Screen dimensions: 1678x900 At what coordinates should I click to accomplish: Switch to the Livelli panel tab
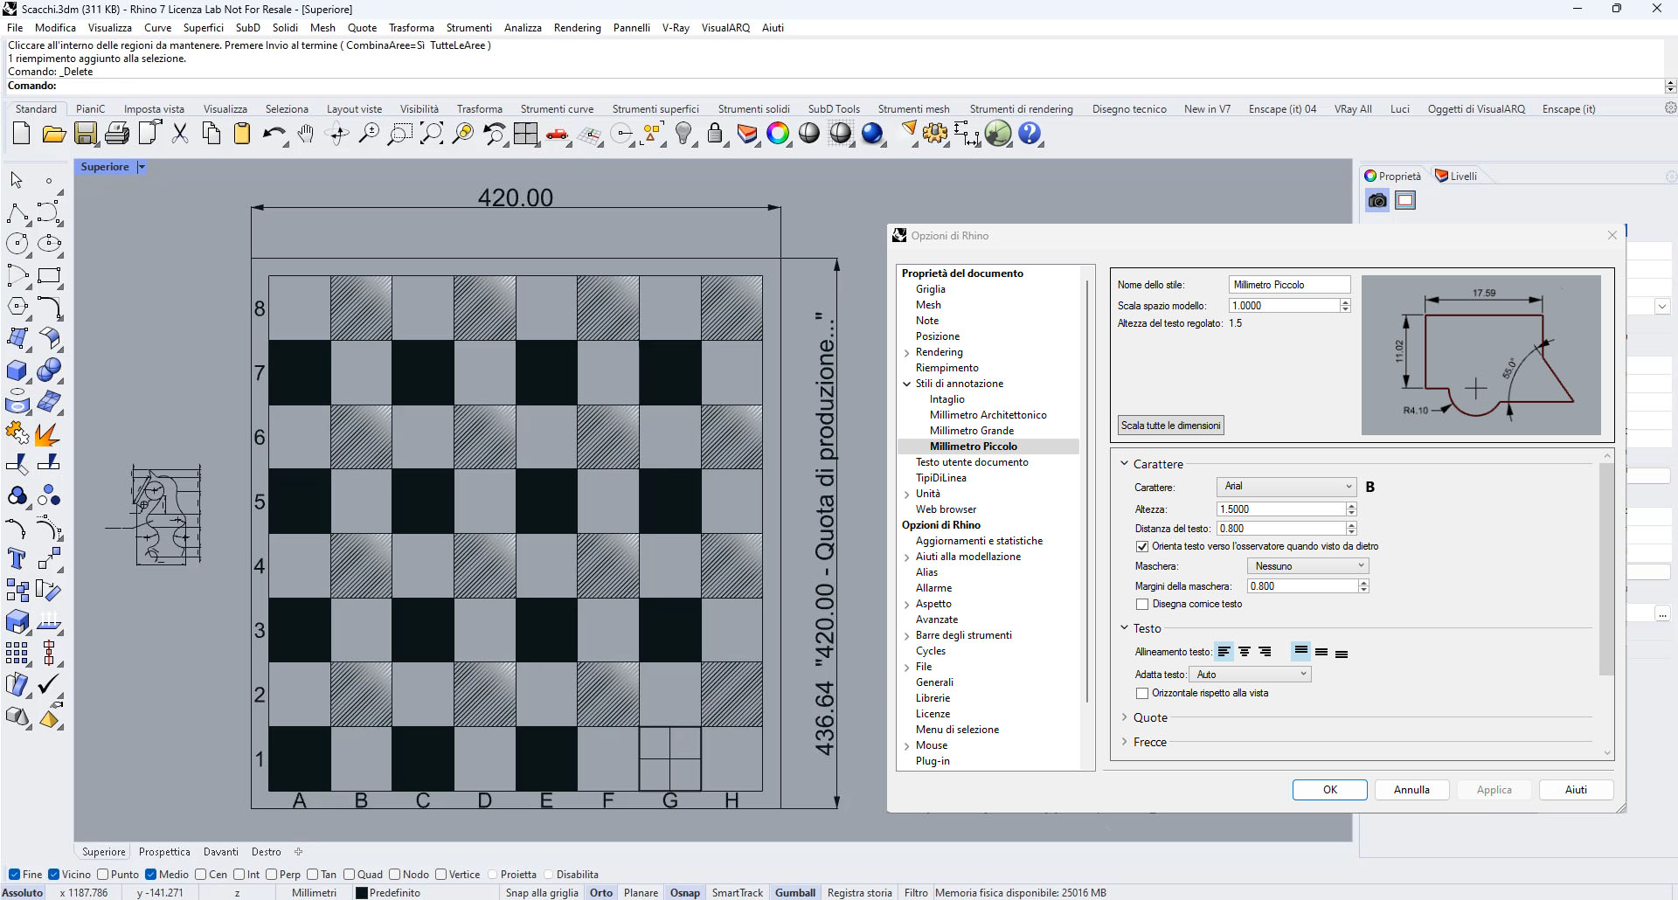point(1456,176)
